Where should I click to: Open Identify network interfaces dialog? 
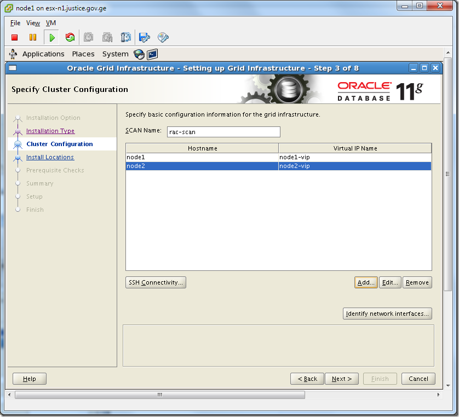tap(387, 314)
